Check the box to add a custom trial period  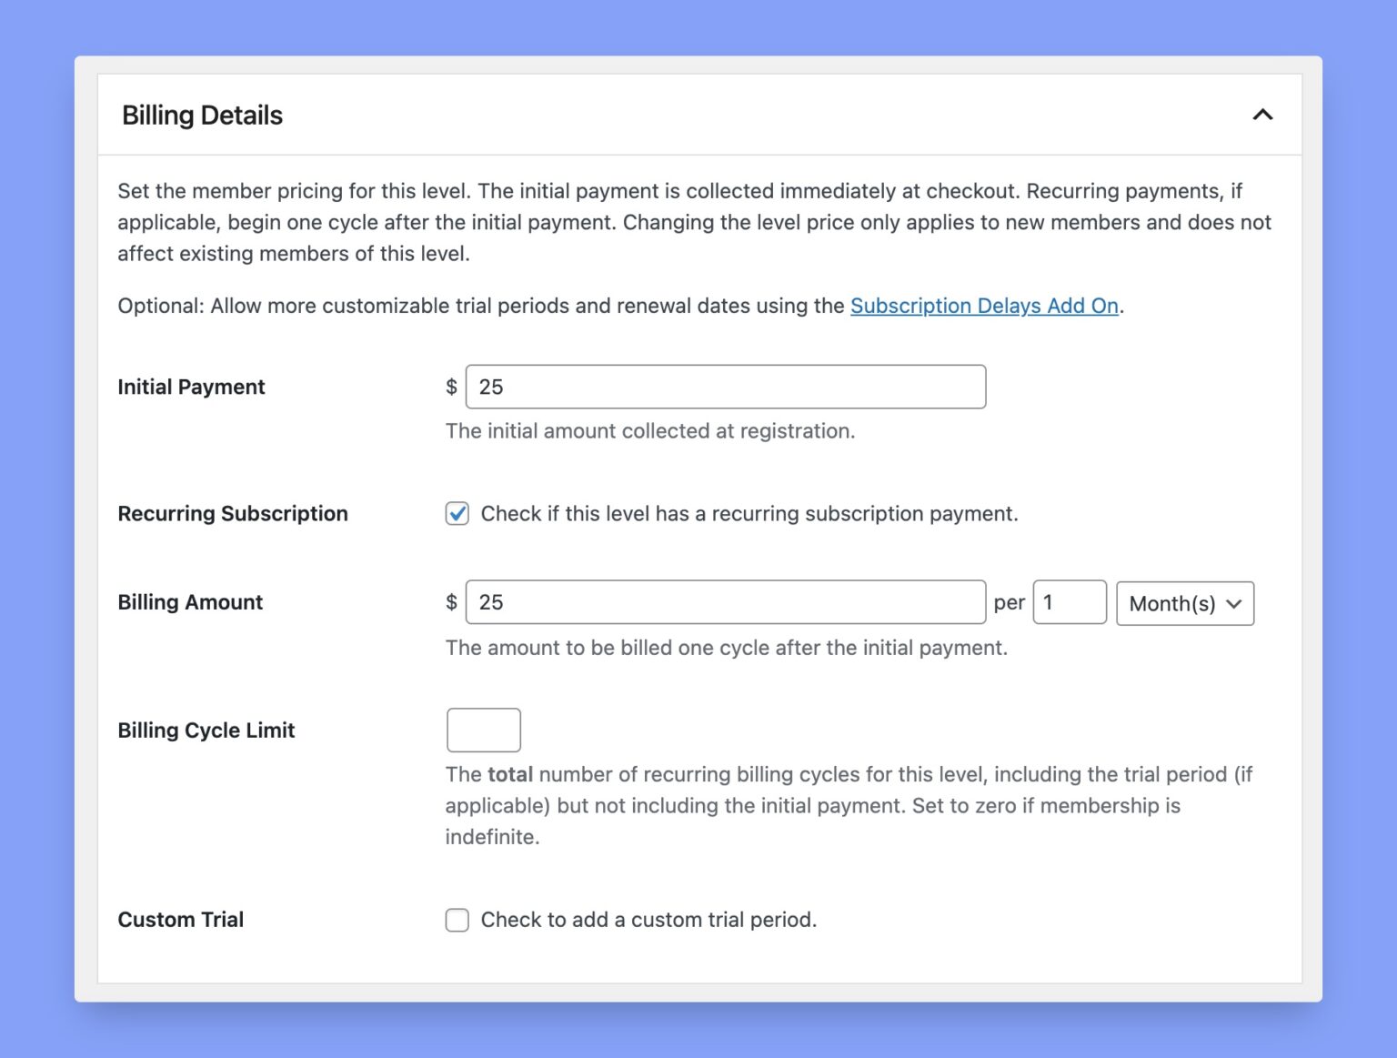(x=457, y=921)
